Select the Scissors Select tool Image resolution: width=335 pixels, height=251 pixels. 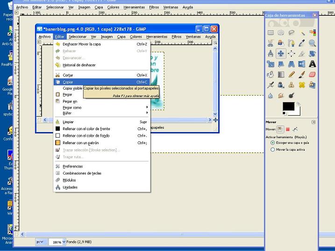271,43
